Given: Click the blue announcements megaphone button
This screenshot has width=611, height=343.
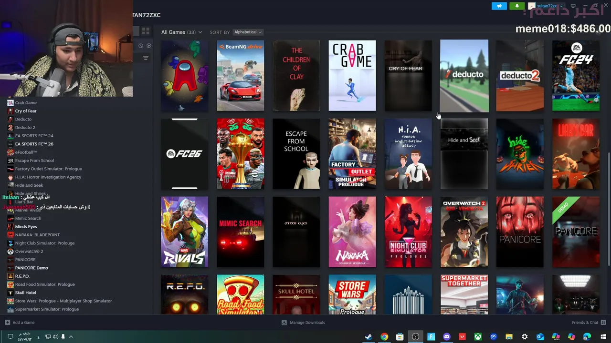Looking at the screenshot, I should [499, 6].
